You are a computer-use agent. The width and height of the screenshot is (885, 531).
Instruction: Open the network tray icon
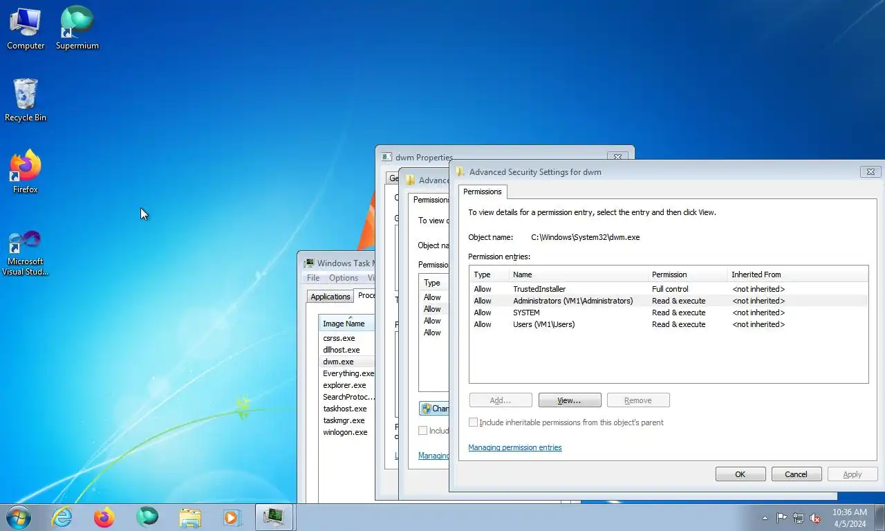pos(799,518)
